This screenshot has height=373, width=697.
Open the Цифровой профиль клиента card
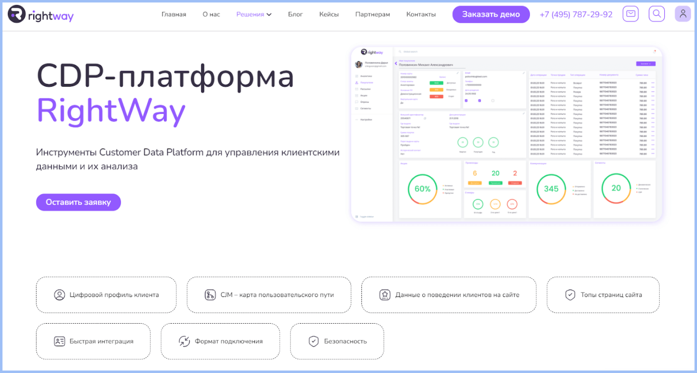(x=106, y=295)
